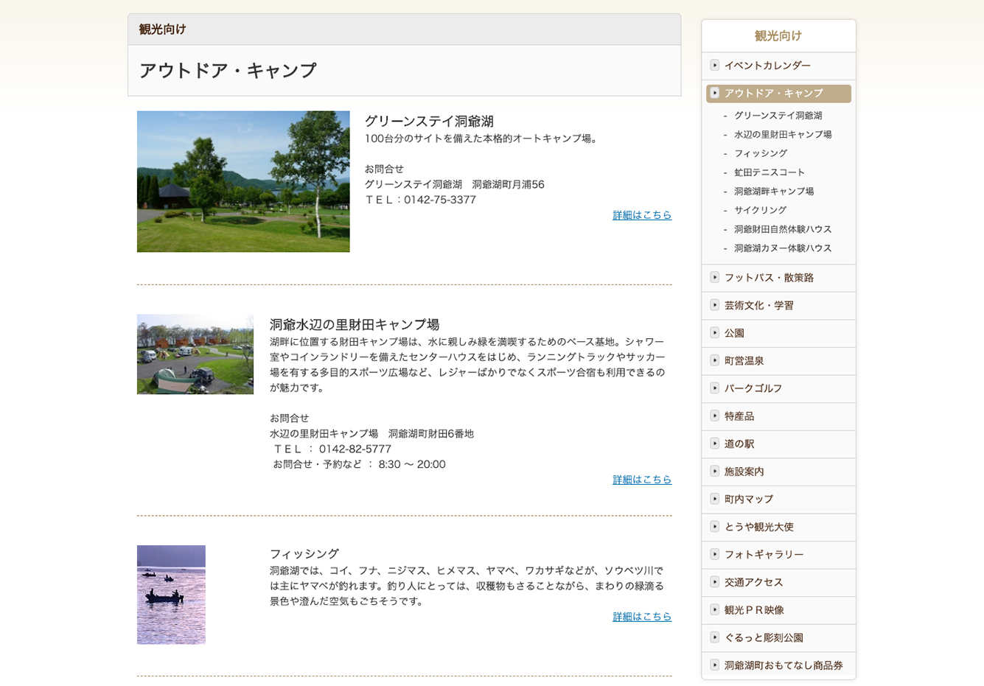Viewport: 984px width, 686px height.
Task: Open フォトギャラリー sidebar menu
Action: pos(778,555)
